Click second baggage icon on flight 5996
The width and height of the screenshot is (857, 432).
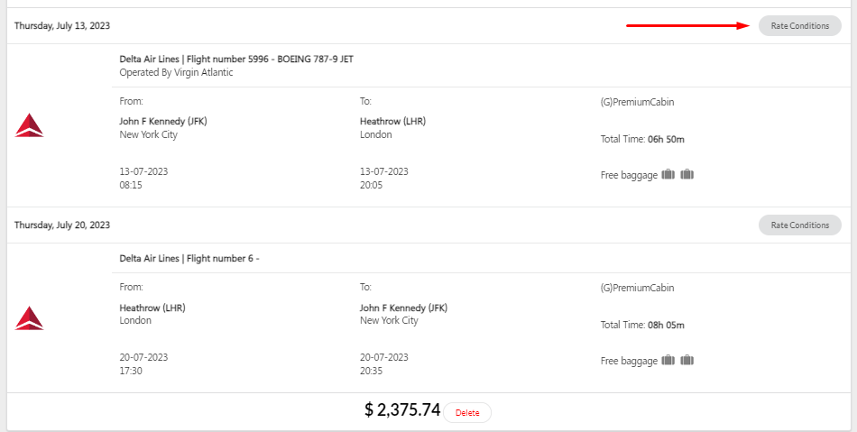(687, 175)
